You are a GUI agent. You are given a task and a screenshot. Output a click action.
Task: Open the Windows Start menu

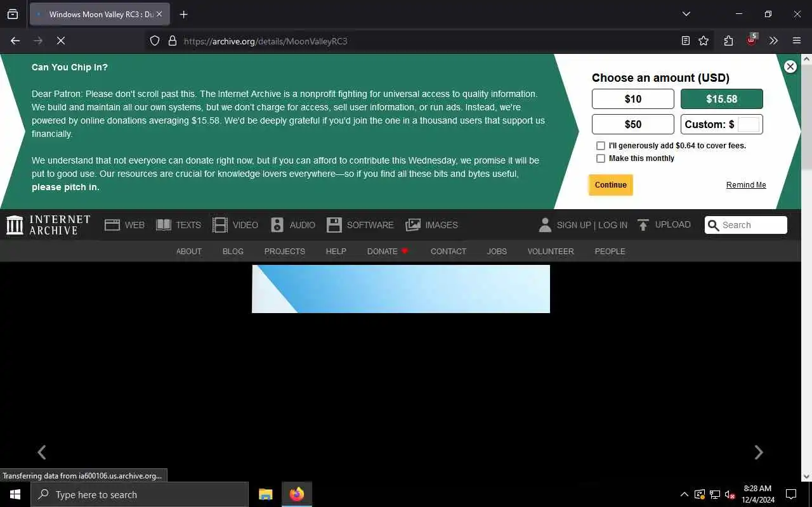[15, 494]
